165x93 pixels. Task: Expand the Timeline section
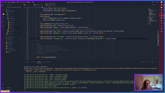[x=9, y=89]
